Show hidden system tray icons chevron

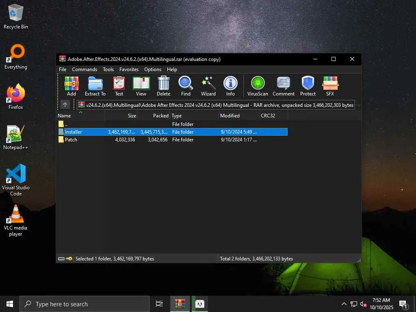click(x=344, y=304)
